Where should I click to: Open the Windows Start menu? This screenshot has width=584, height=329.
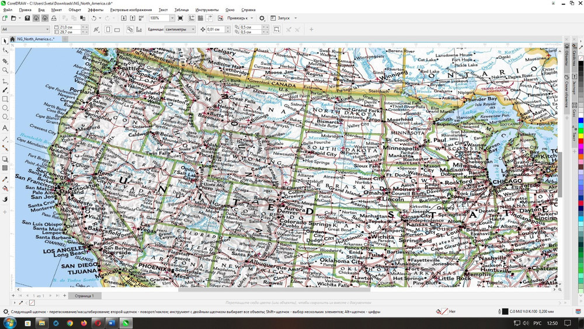9,323
